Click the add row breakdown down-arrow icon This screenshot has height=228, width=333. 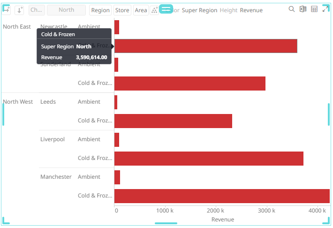click(x=19, y=10)
